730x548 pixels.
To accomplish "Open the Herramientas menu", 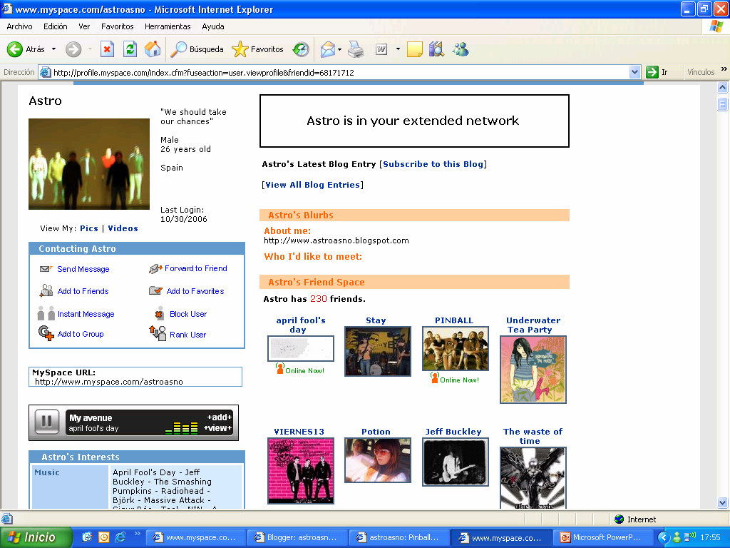I will click(168, 26).
